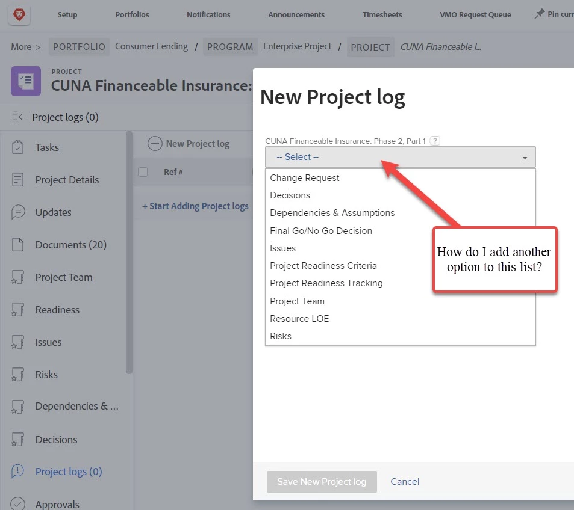This screenshot has width=574, height=510.
Task: Click the Updates speech bubble icon
Action: 18,212
